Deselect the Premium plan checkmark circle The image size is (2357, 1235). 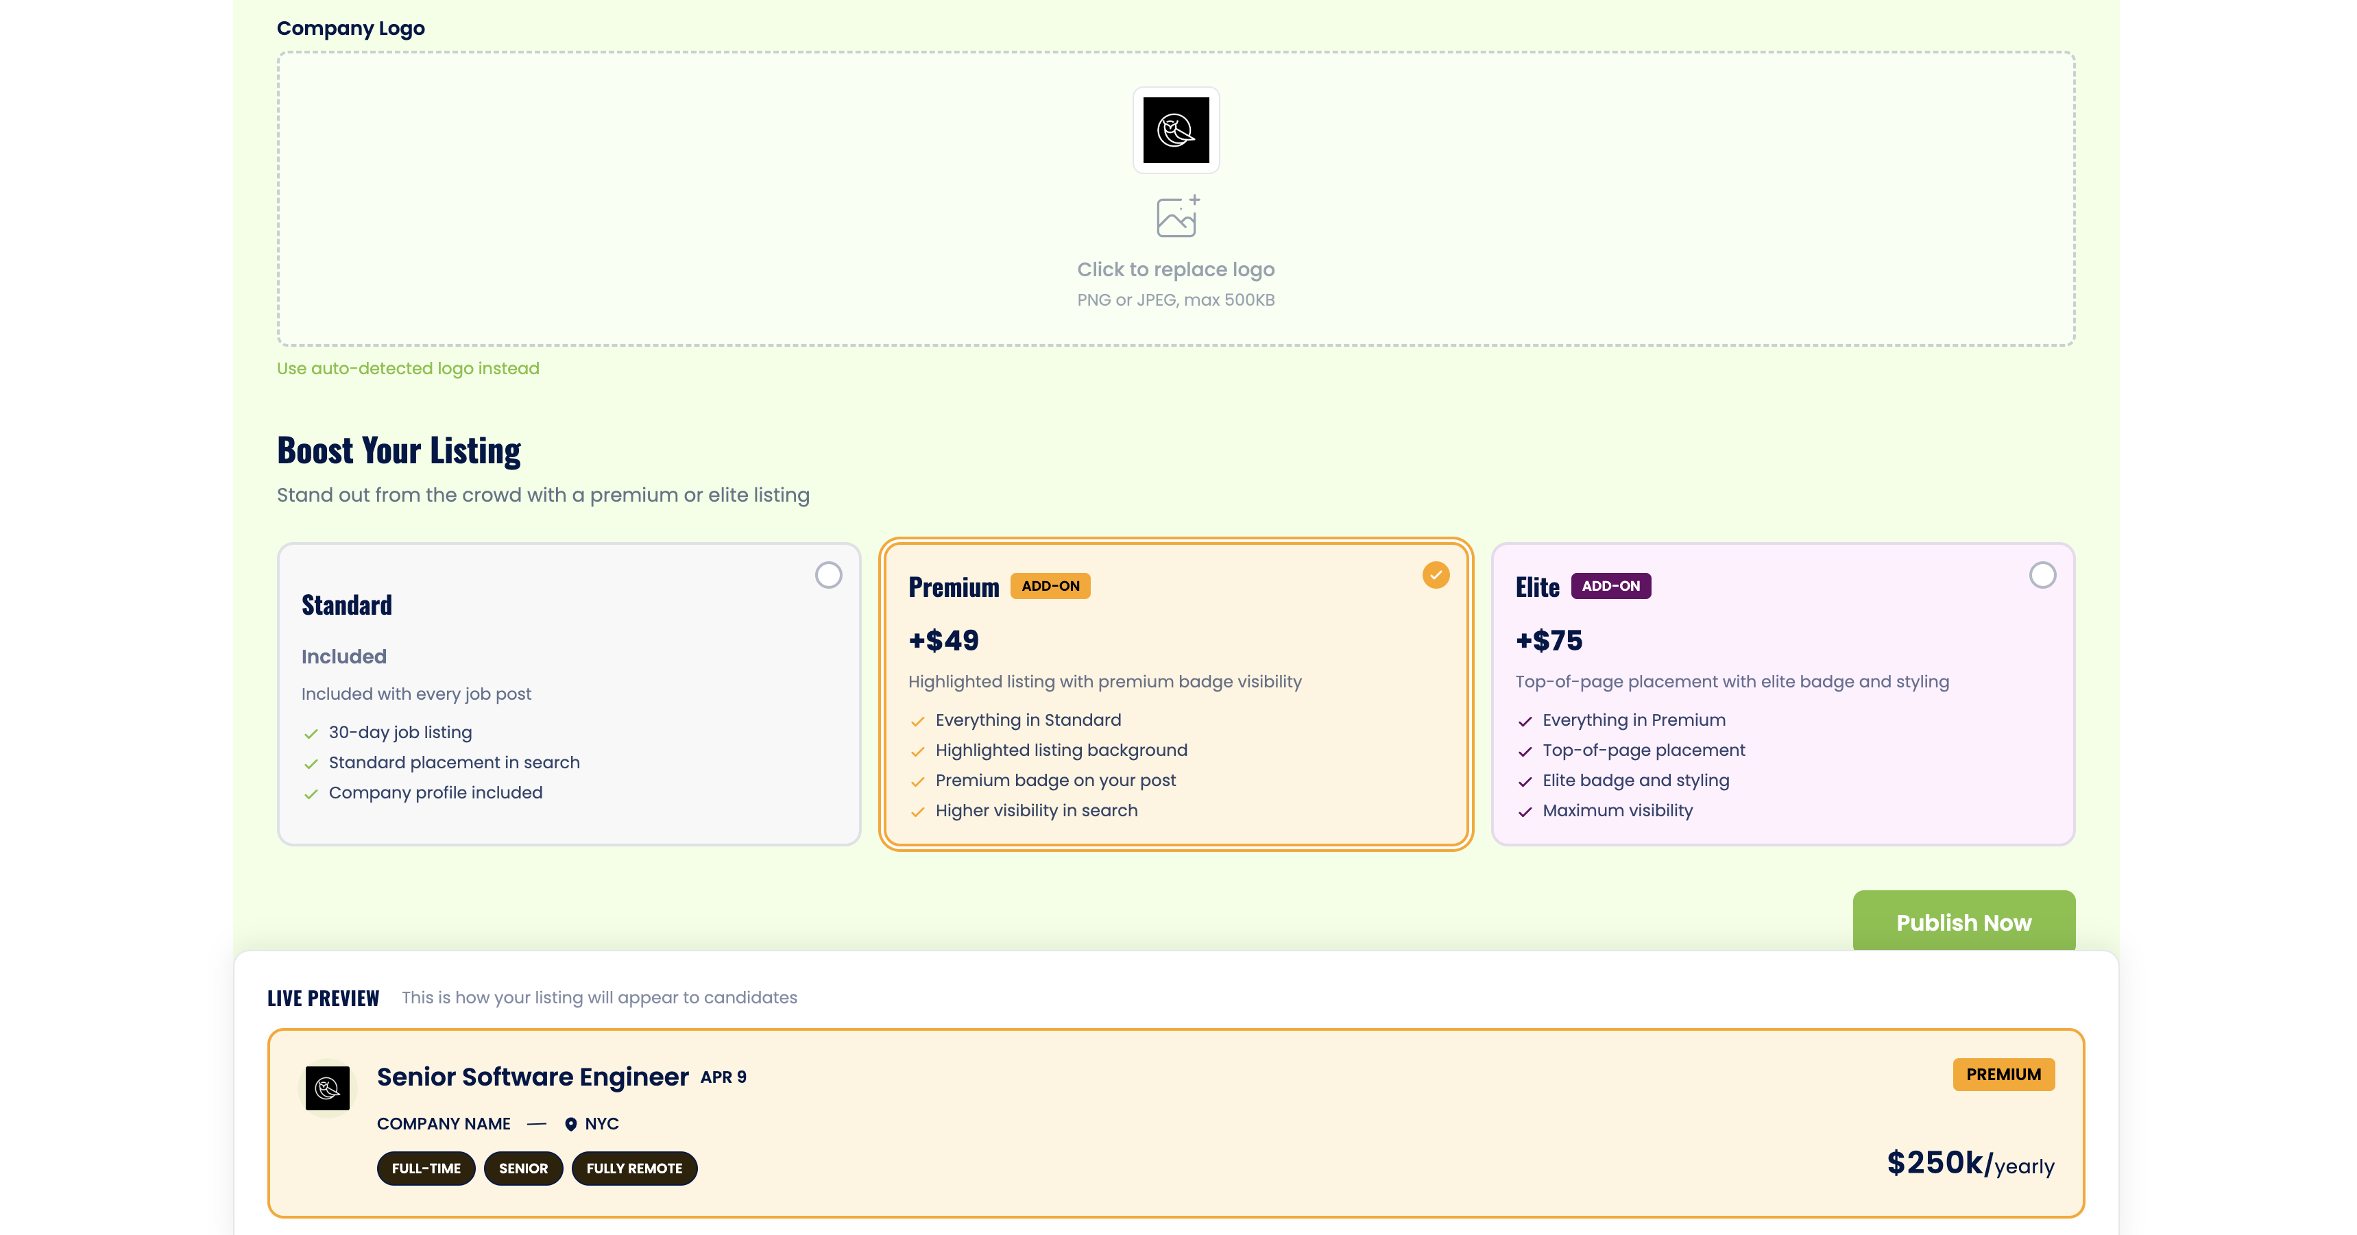(x=1436, y=576)
